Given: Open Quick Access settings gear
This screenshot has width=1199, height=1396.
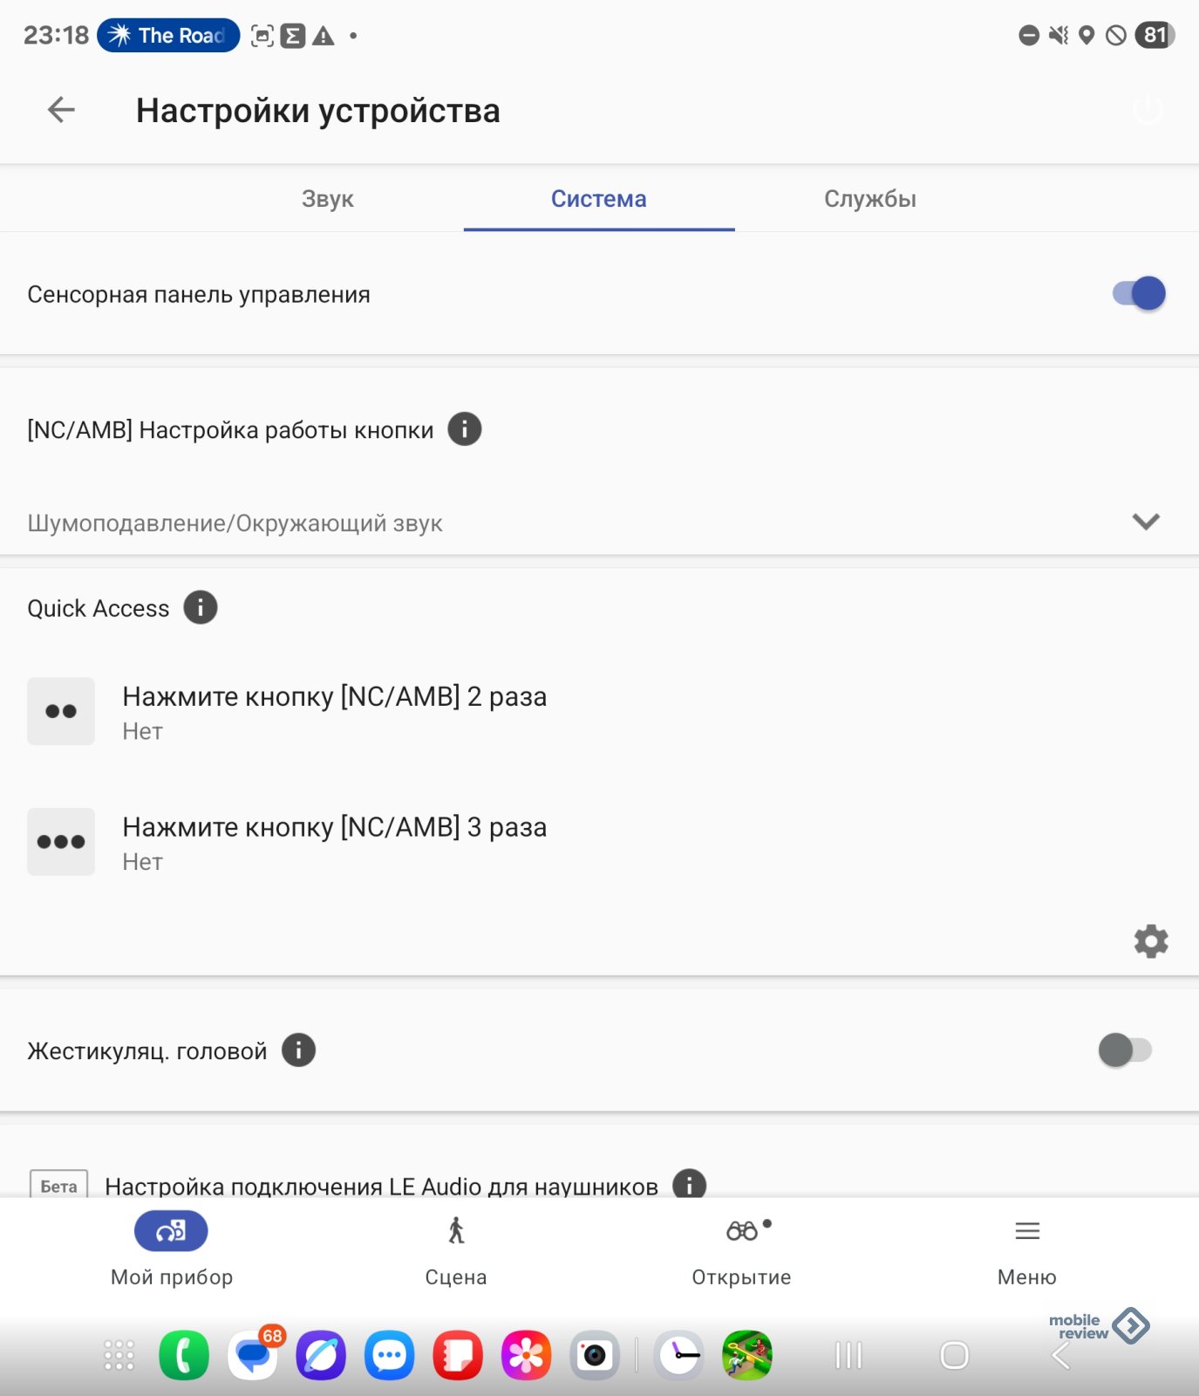Looking at the screenshot, I should 1151,941.
